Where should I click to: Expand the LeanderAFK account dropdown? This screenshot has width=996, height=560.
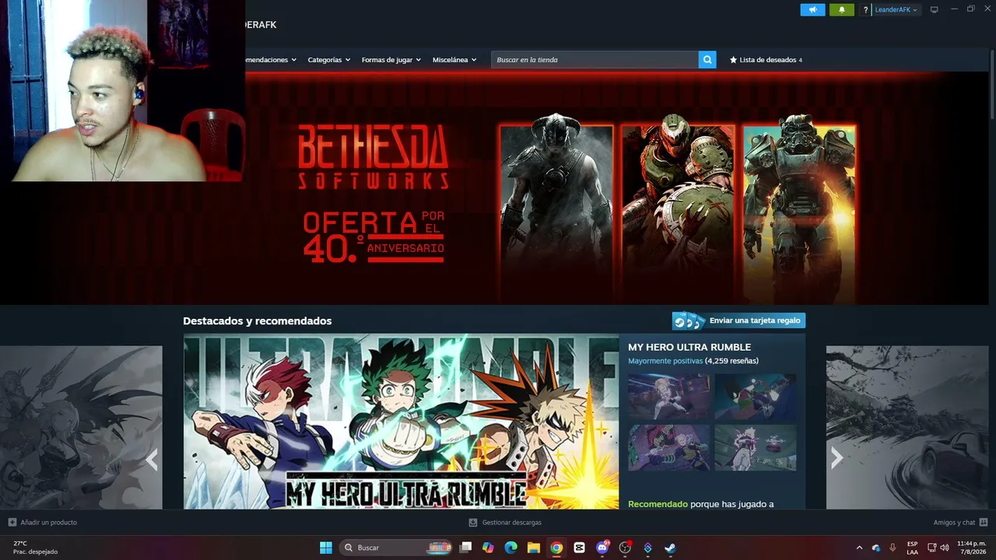click(896, 10)
